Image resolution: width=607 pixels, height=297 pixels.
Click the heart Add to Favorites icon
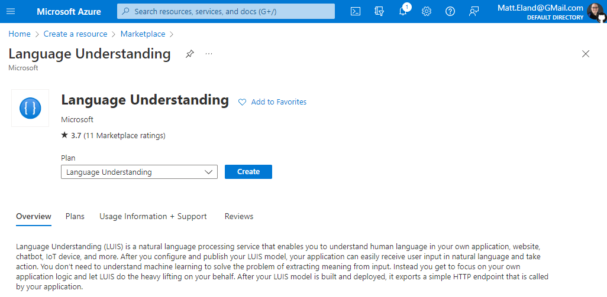click(242, 102)
